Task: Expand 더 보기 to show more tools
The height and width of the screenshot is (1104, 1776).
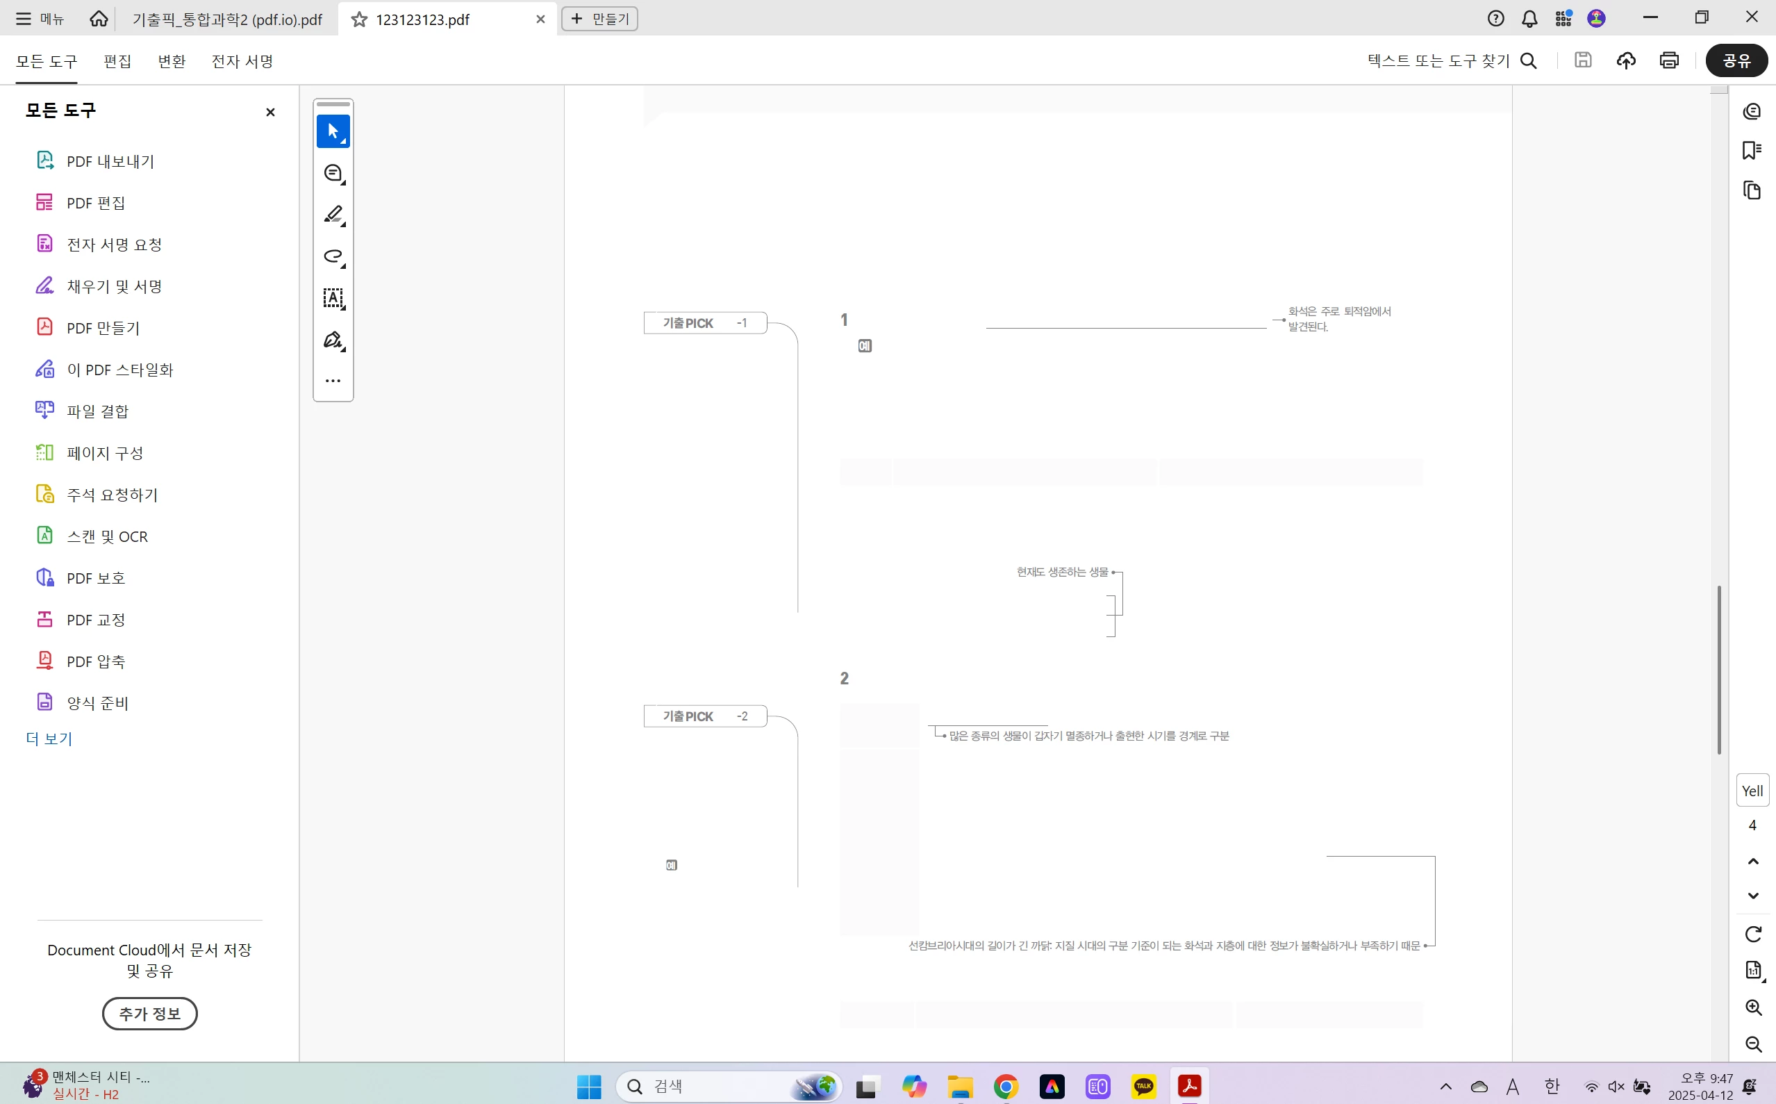Action: pos(49,738)
